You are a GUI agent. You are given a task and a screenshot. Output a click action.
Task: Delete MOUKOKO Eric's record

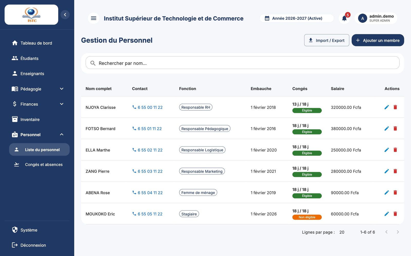click(395, 214)
